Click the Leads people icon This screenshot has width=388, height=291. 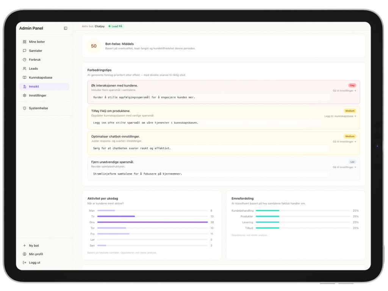pyautogui.click(x=25, y=69)
